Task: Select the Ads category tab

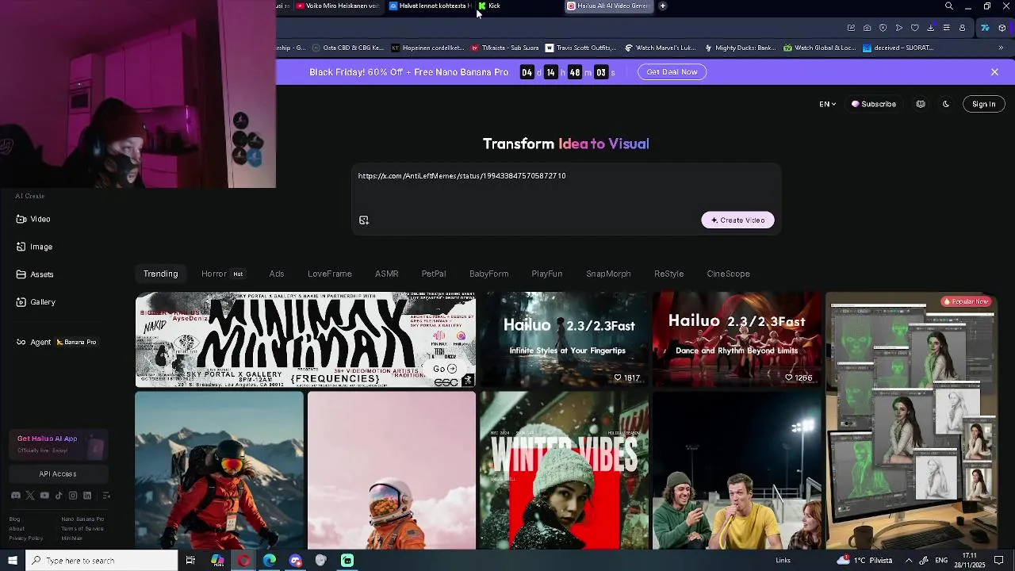Action: pos(277,274)
